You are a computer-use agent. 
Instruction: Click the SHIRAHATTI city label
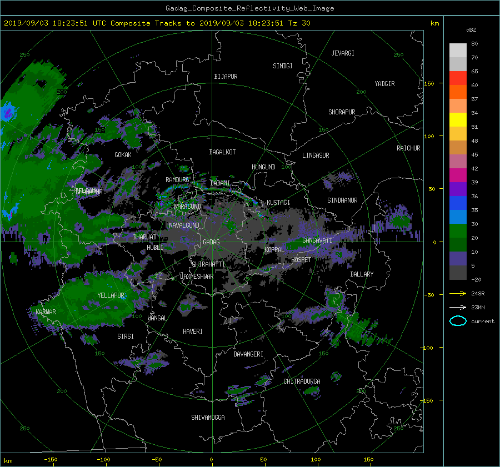[x=208, y=264]
